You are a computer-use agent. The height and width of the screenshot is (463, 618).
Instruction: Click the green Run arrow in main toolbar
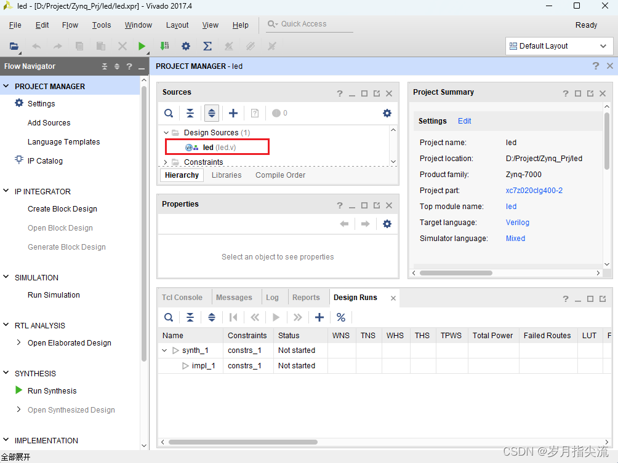click(142, 46)
